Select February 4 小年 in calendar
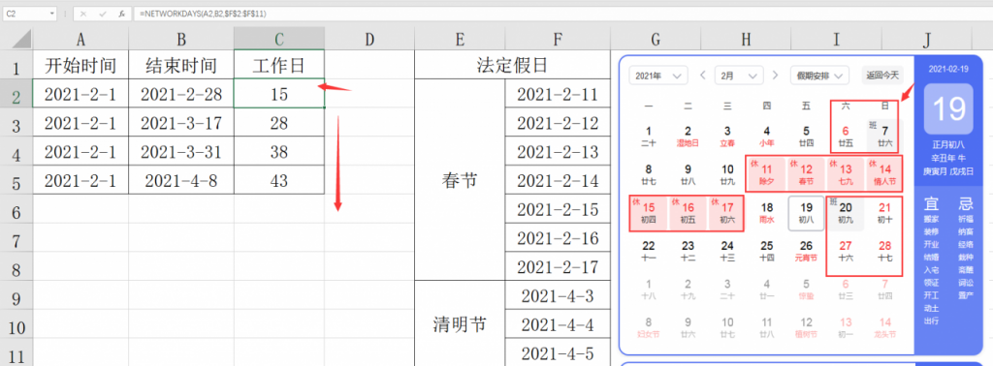Viewport: 993px width, 366px height. click(767, 137)
